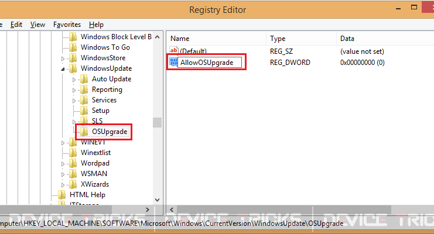Open the Favorites menu
This screenshot has width=434, height=234.
pyautogui.click(x=67, y=25)
